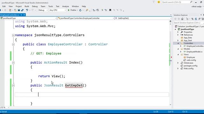The width and height of the screenshot is (204, 114).
Task: Click the editor split-window plus icon
Action: pos(171,21)
